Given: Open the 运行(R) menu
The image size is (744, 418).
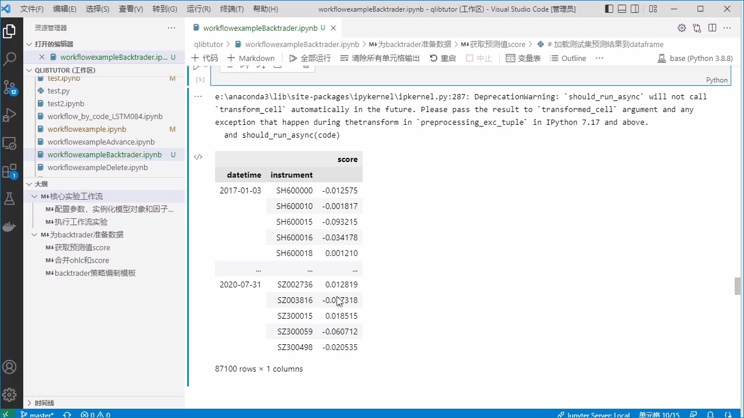Looking at the screenshot, I should pos(199,9).
